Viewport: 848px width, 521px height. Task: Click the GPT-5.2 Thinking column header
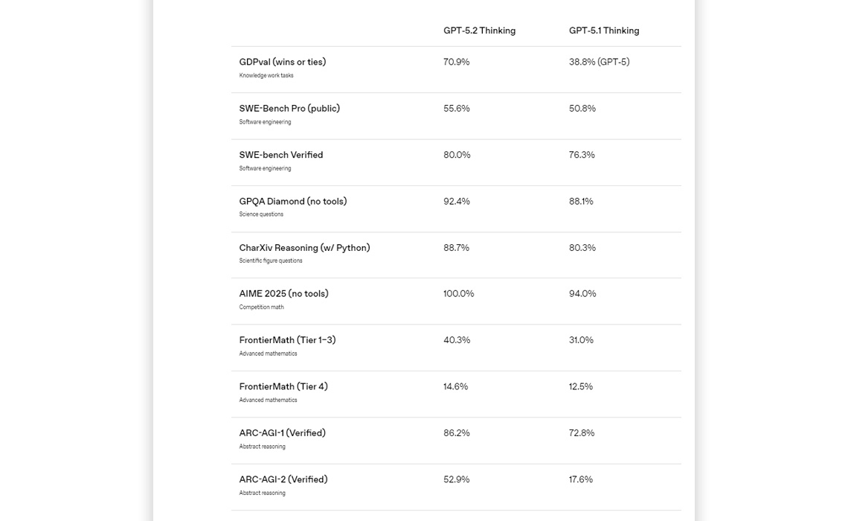click(x=479, y=31)
